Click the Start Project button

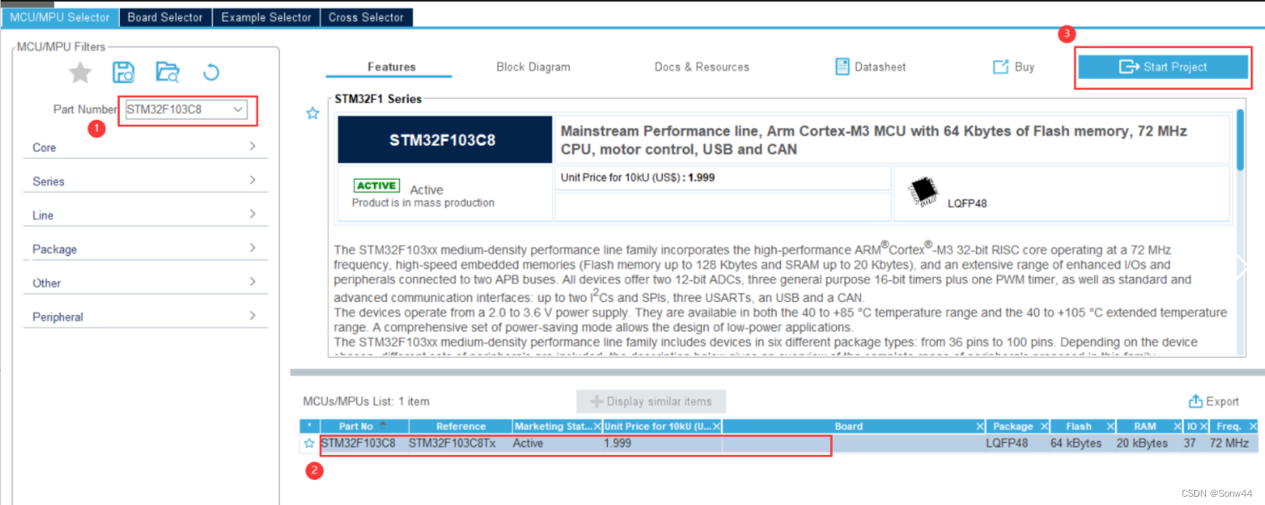click(x=1163, y=67)
